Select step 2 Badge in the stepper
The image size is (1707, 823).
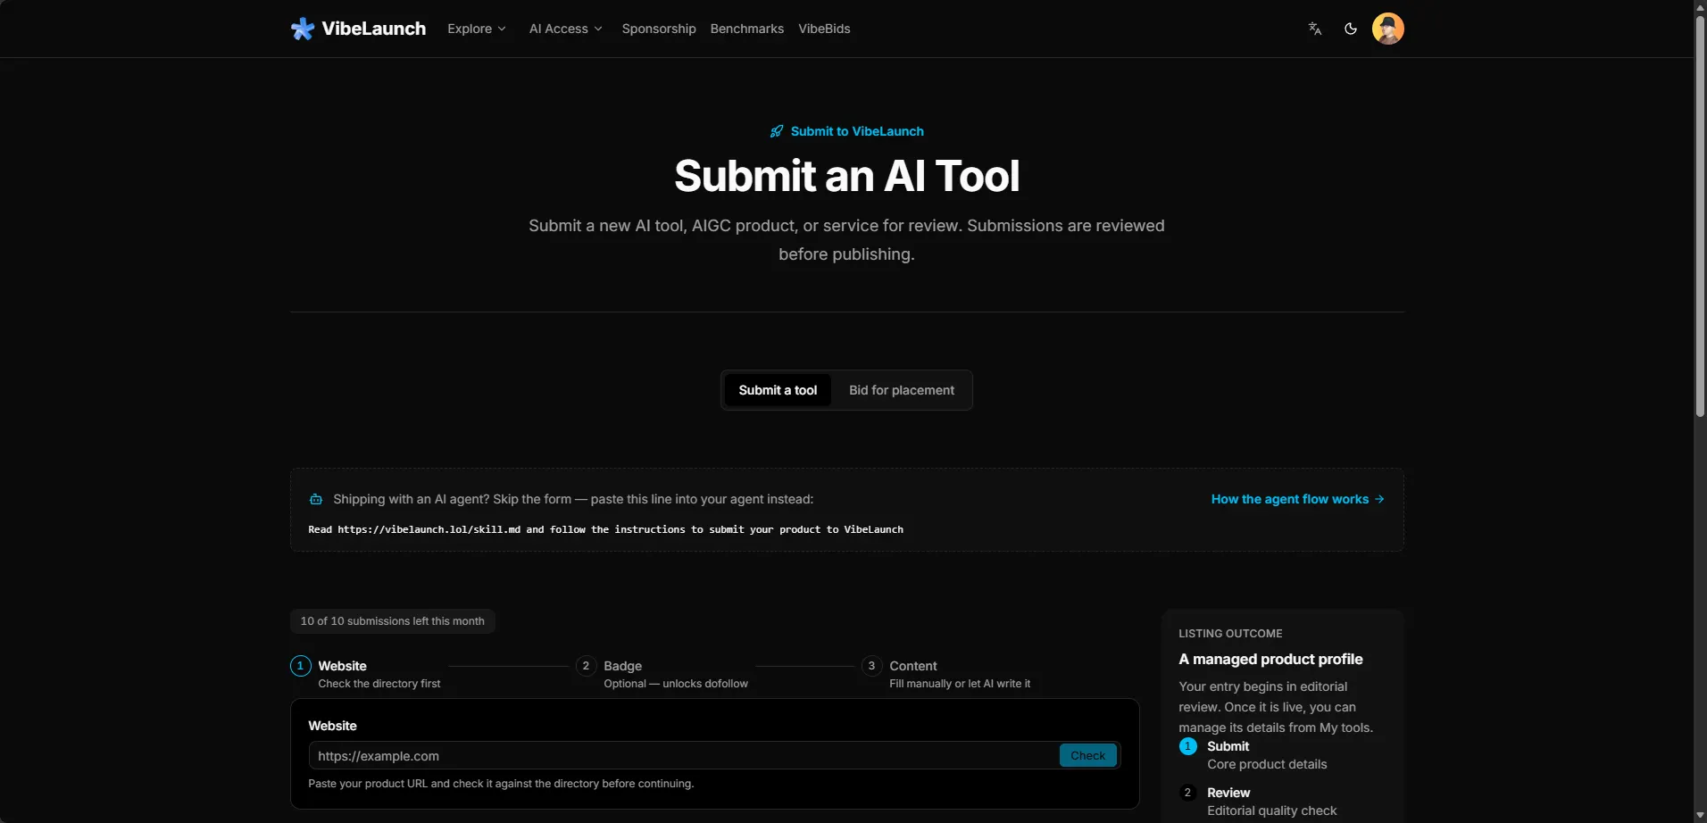coord(662,673)
